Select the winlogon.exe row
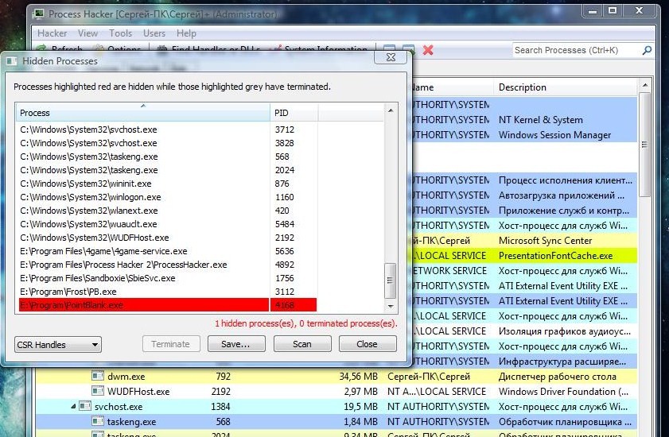This screenshot has height=437, width=669. [168, 197]
